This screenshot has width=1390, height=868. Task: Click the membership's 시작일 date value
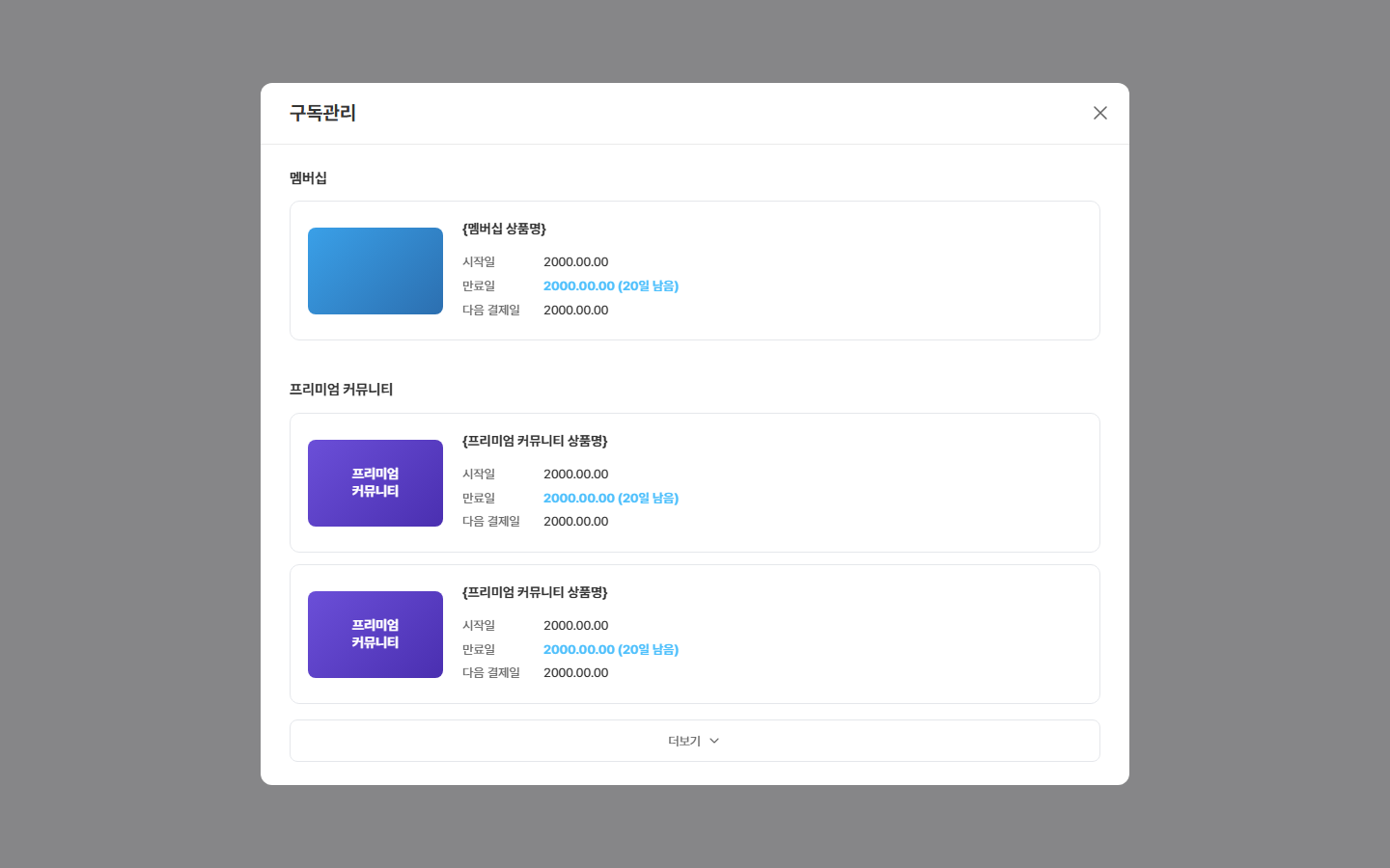pos(575,261)
